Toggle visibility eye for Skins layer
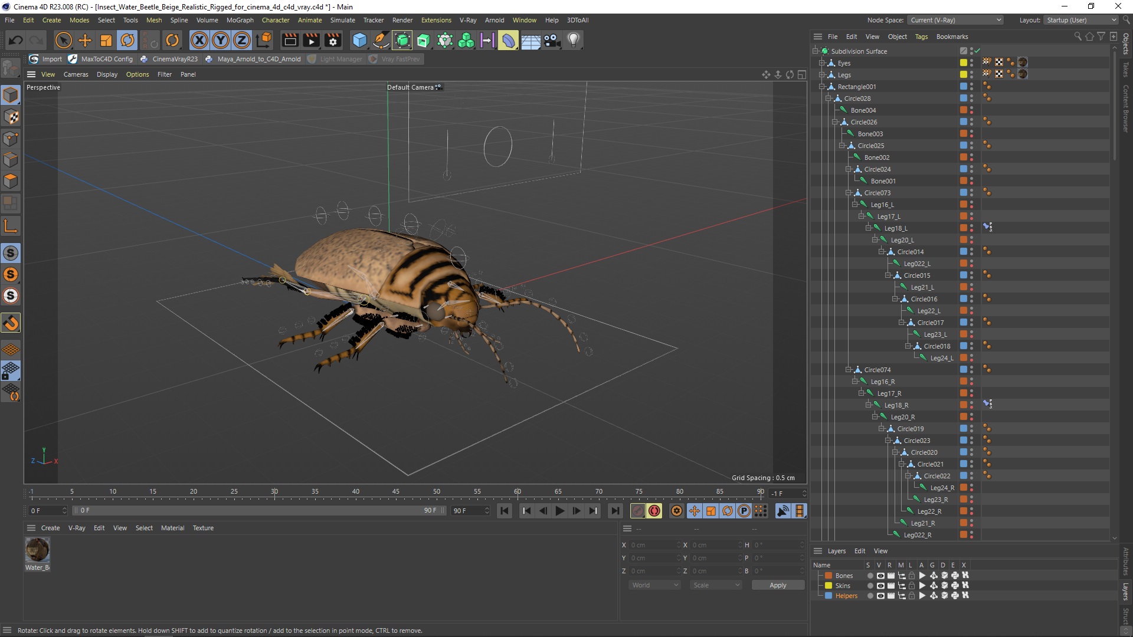The height and width of the screenshot is (637, 1133). (x=880, y=586)
